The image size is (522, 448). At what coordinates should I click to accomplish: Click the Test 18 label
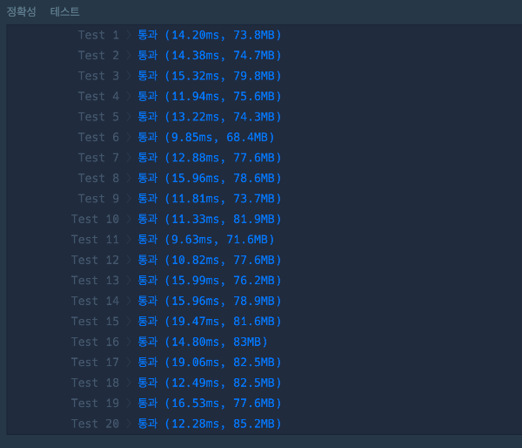coord(95,383)
